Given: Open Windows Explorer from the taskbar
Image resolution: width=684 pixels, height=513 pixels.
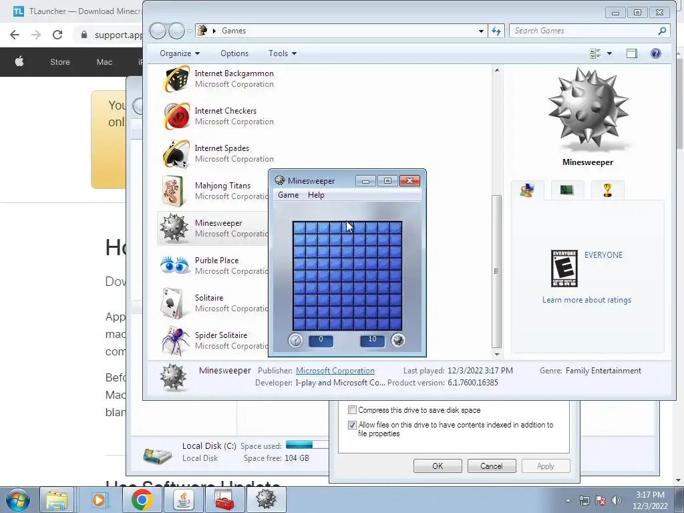Looking at the screenshot, I should (57, 500).
